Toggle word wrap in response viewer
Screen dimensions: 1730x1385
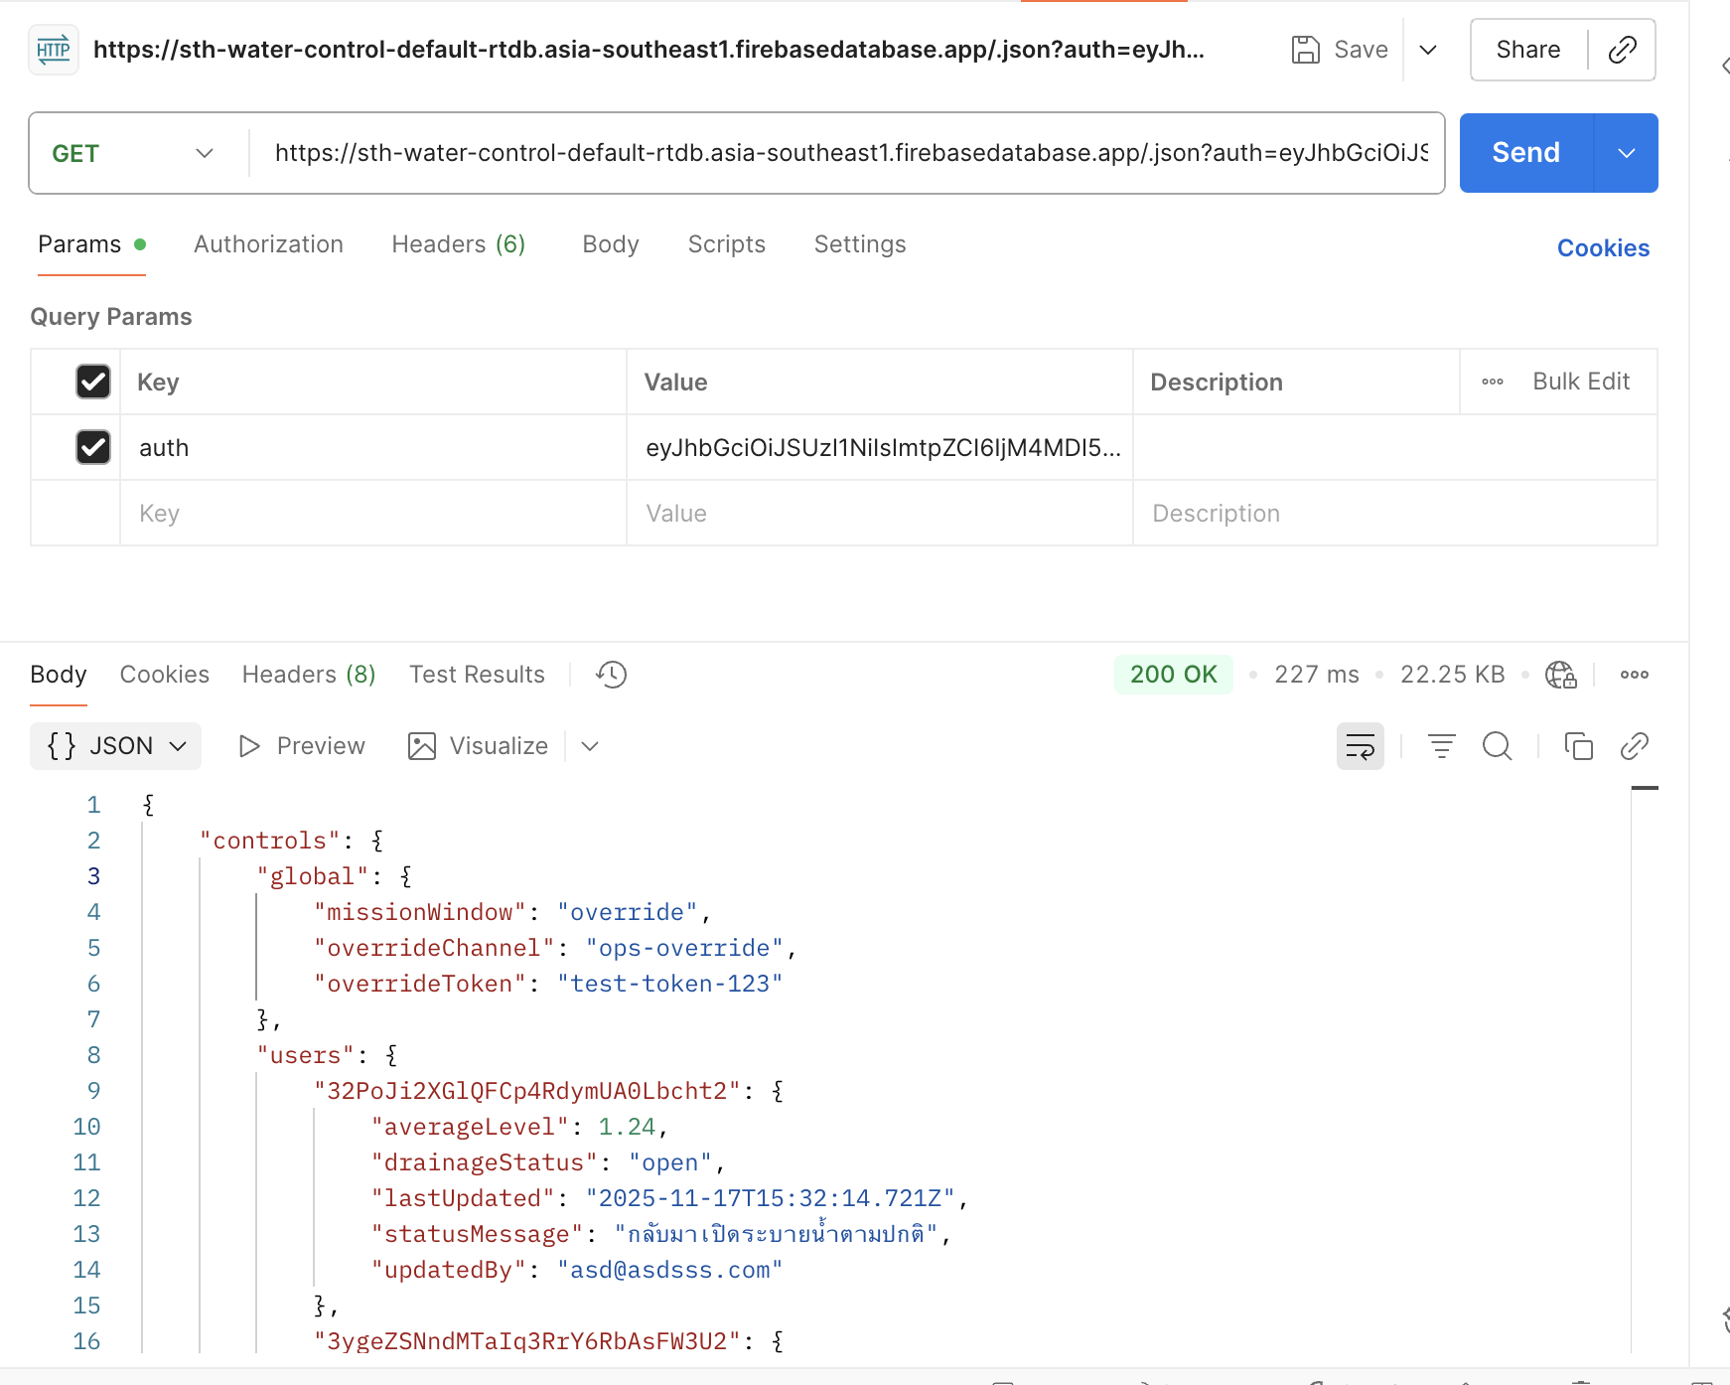(1360, 746)
